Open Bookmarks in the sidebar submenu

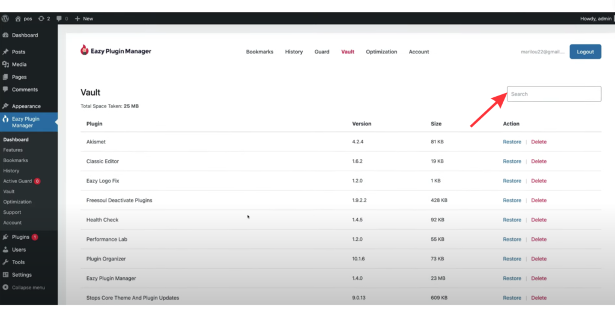[x=16, y=160]
